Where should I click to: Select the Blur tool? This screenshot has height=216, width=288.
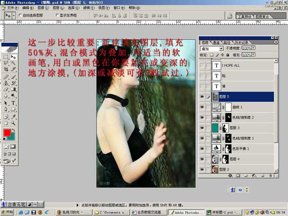coord(6,96)
